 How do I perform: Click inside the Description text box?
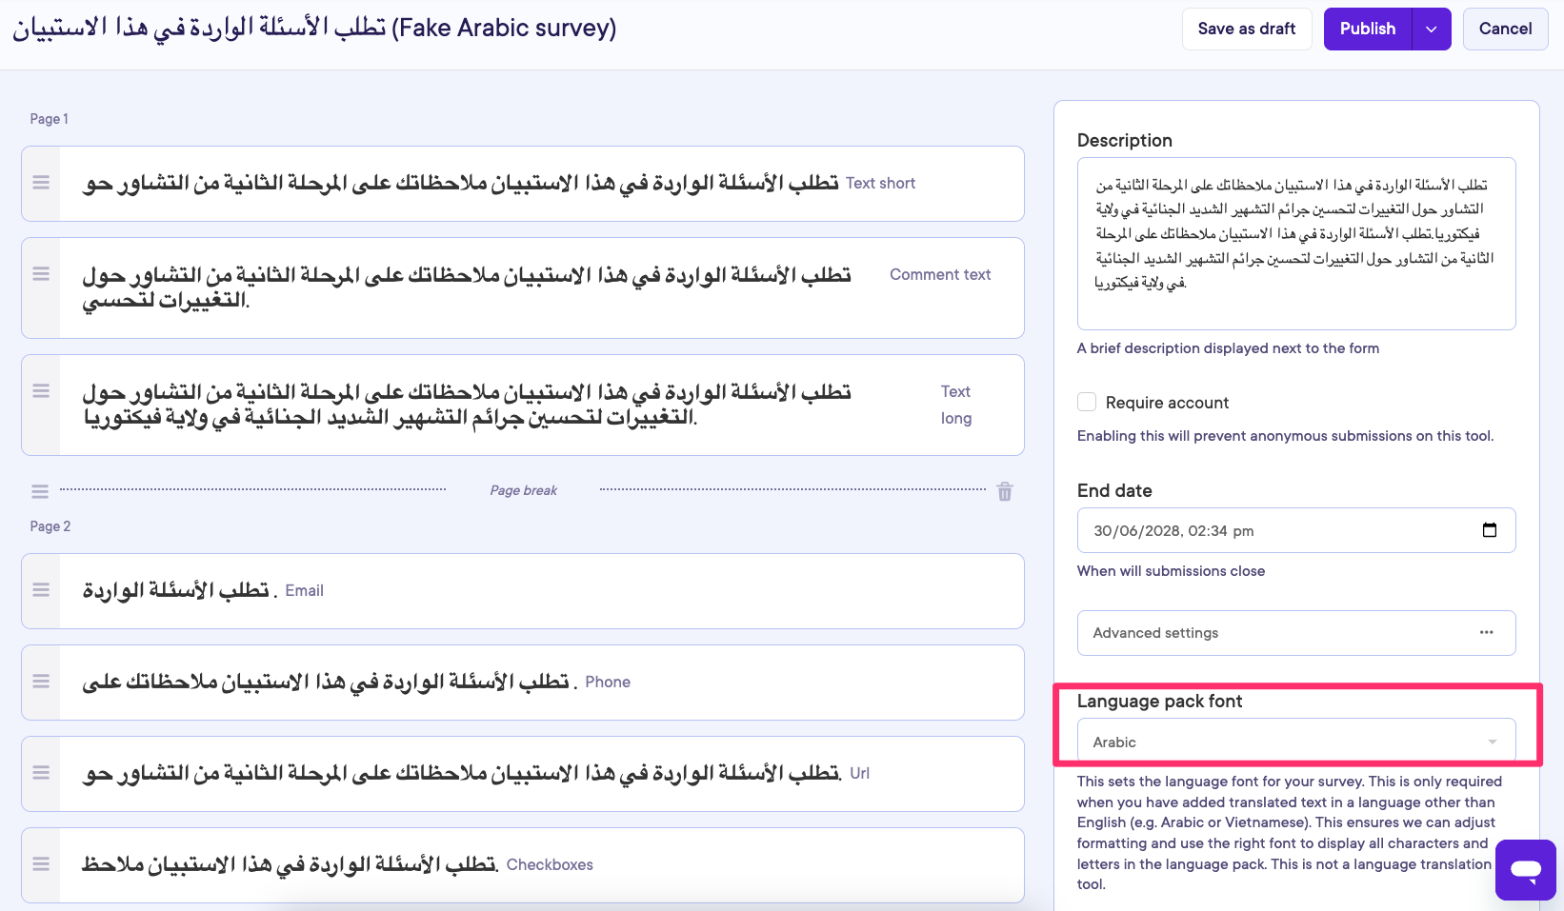coord(1295,243)
